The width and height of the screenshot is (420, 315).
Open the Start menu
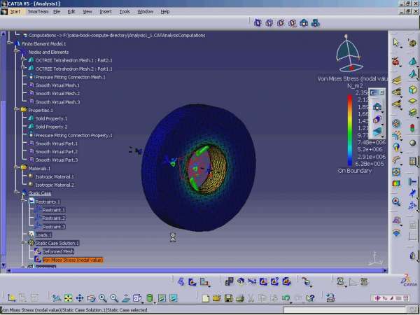pyautogui.click(x=15, y=11)
